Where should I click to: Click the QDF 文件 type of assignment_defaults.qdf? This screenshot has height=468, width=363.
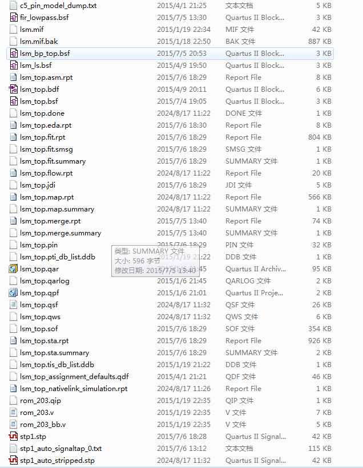point(240,377)
